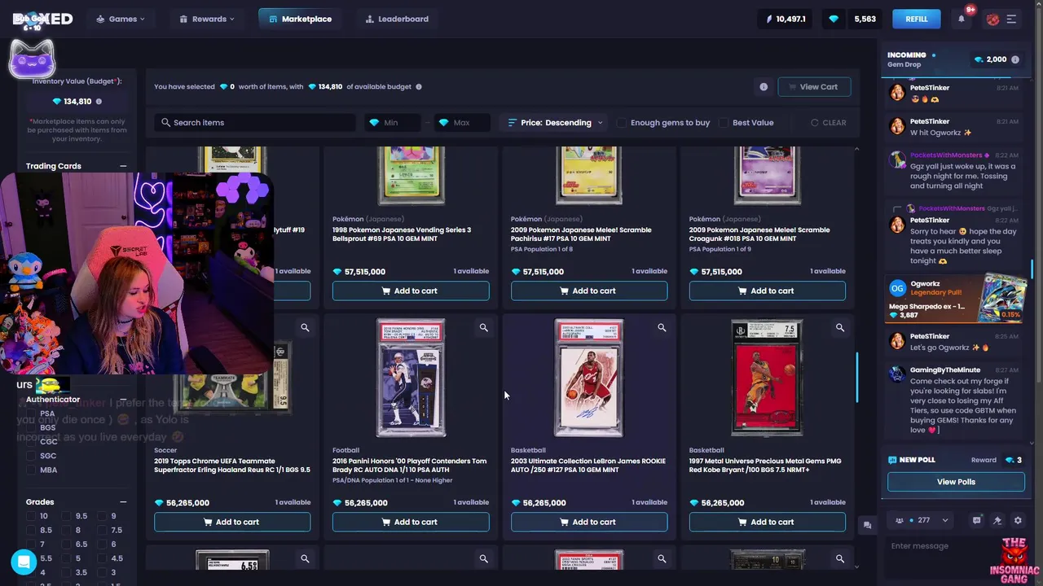Screen dimensions: 1043x586
Task: Expand the 277 online users dropdown
Action: 922,520
